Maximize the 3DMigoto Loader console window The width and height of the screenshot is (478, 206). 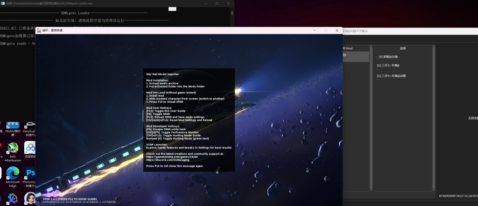coord(217,3)
